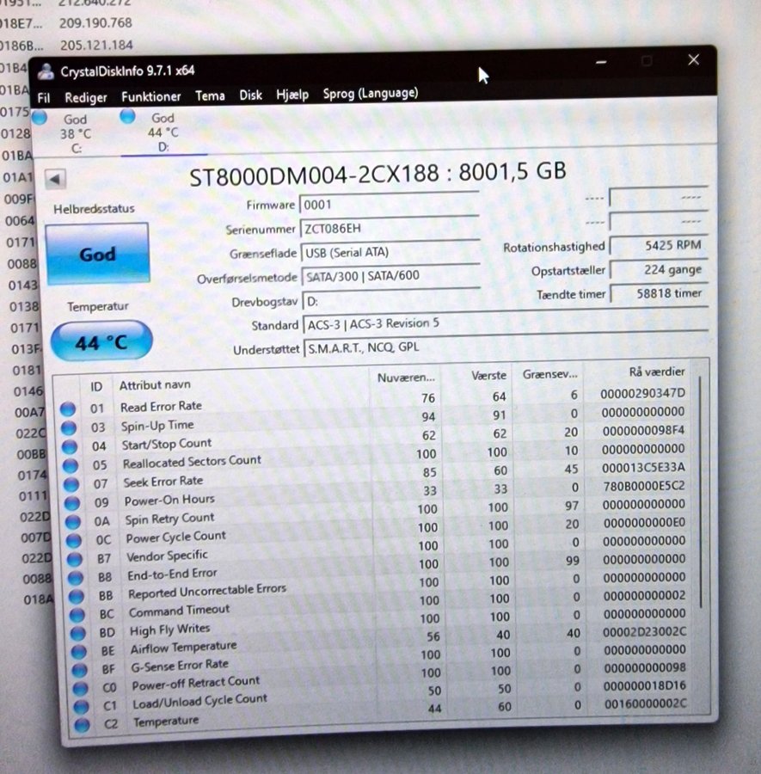Click status circle for Power-On Hours
The height and width of the screenshot is (774, 761).
click(x=72, y=503)
